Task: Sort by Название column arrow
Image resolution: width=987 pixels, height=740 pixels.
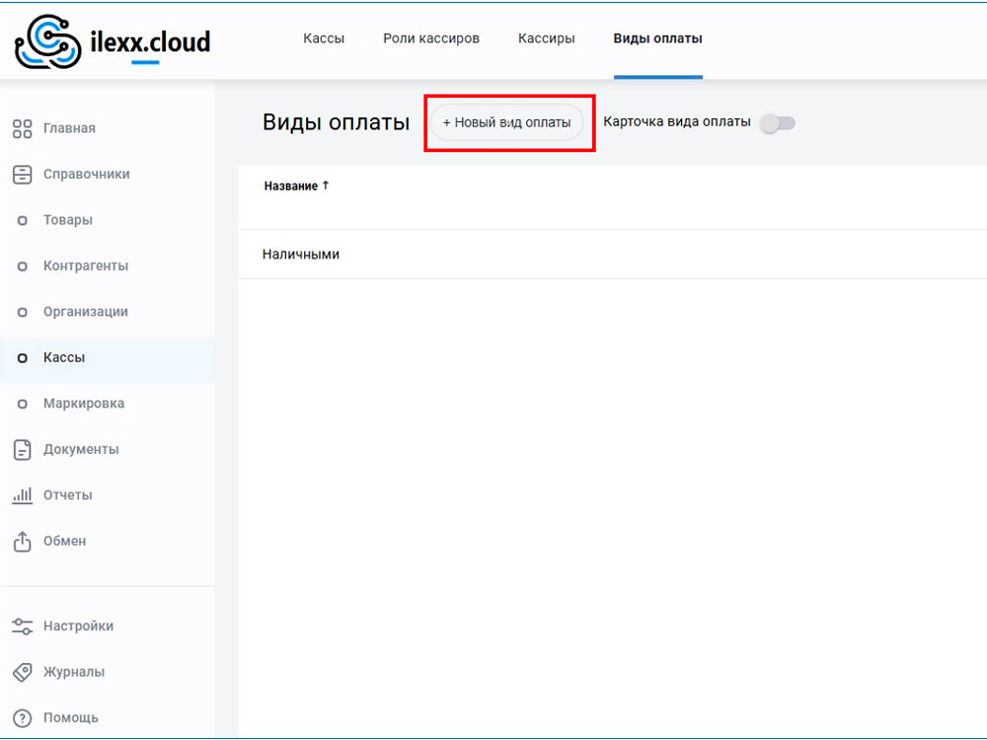Action: tap(326, 185)
